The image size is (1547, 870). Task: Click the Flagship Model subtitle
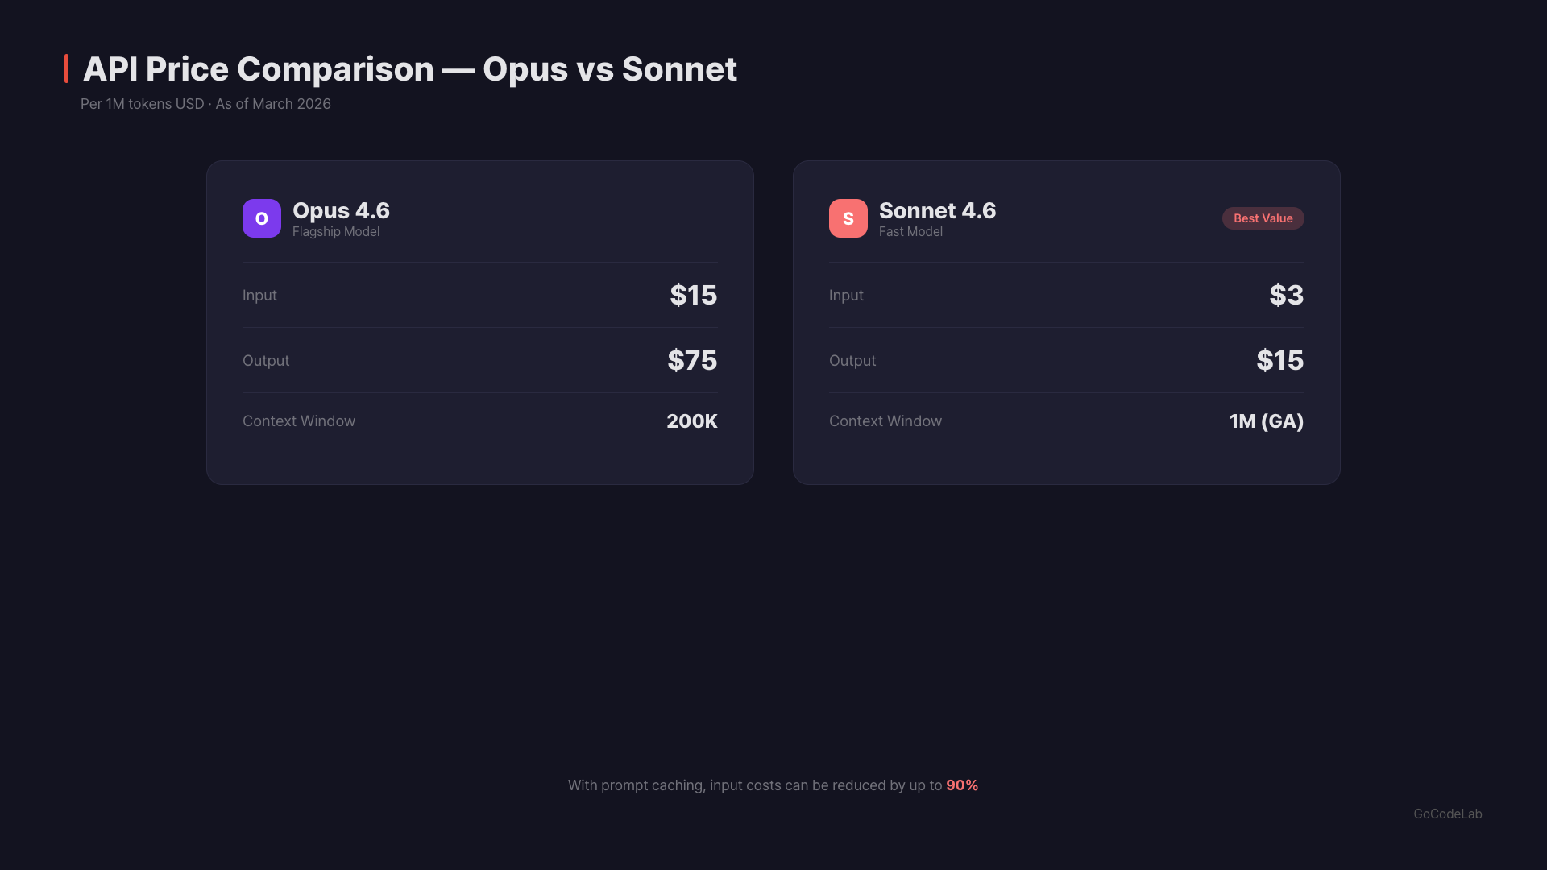pos(336,232)
